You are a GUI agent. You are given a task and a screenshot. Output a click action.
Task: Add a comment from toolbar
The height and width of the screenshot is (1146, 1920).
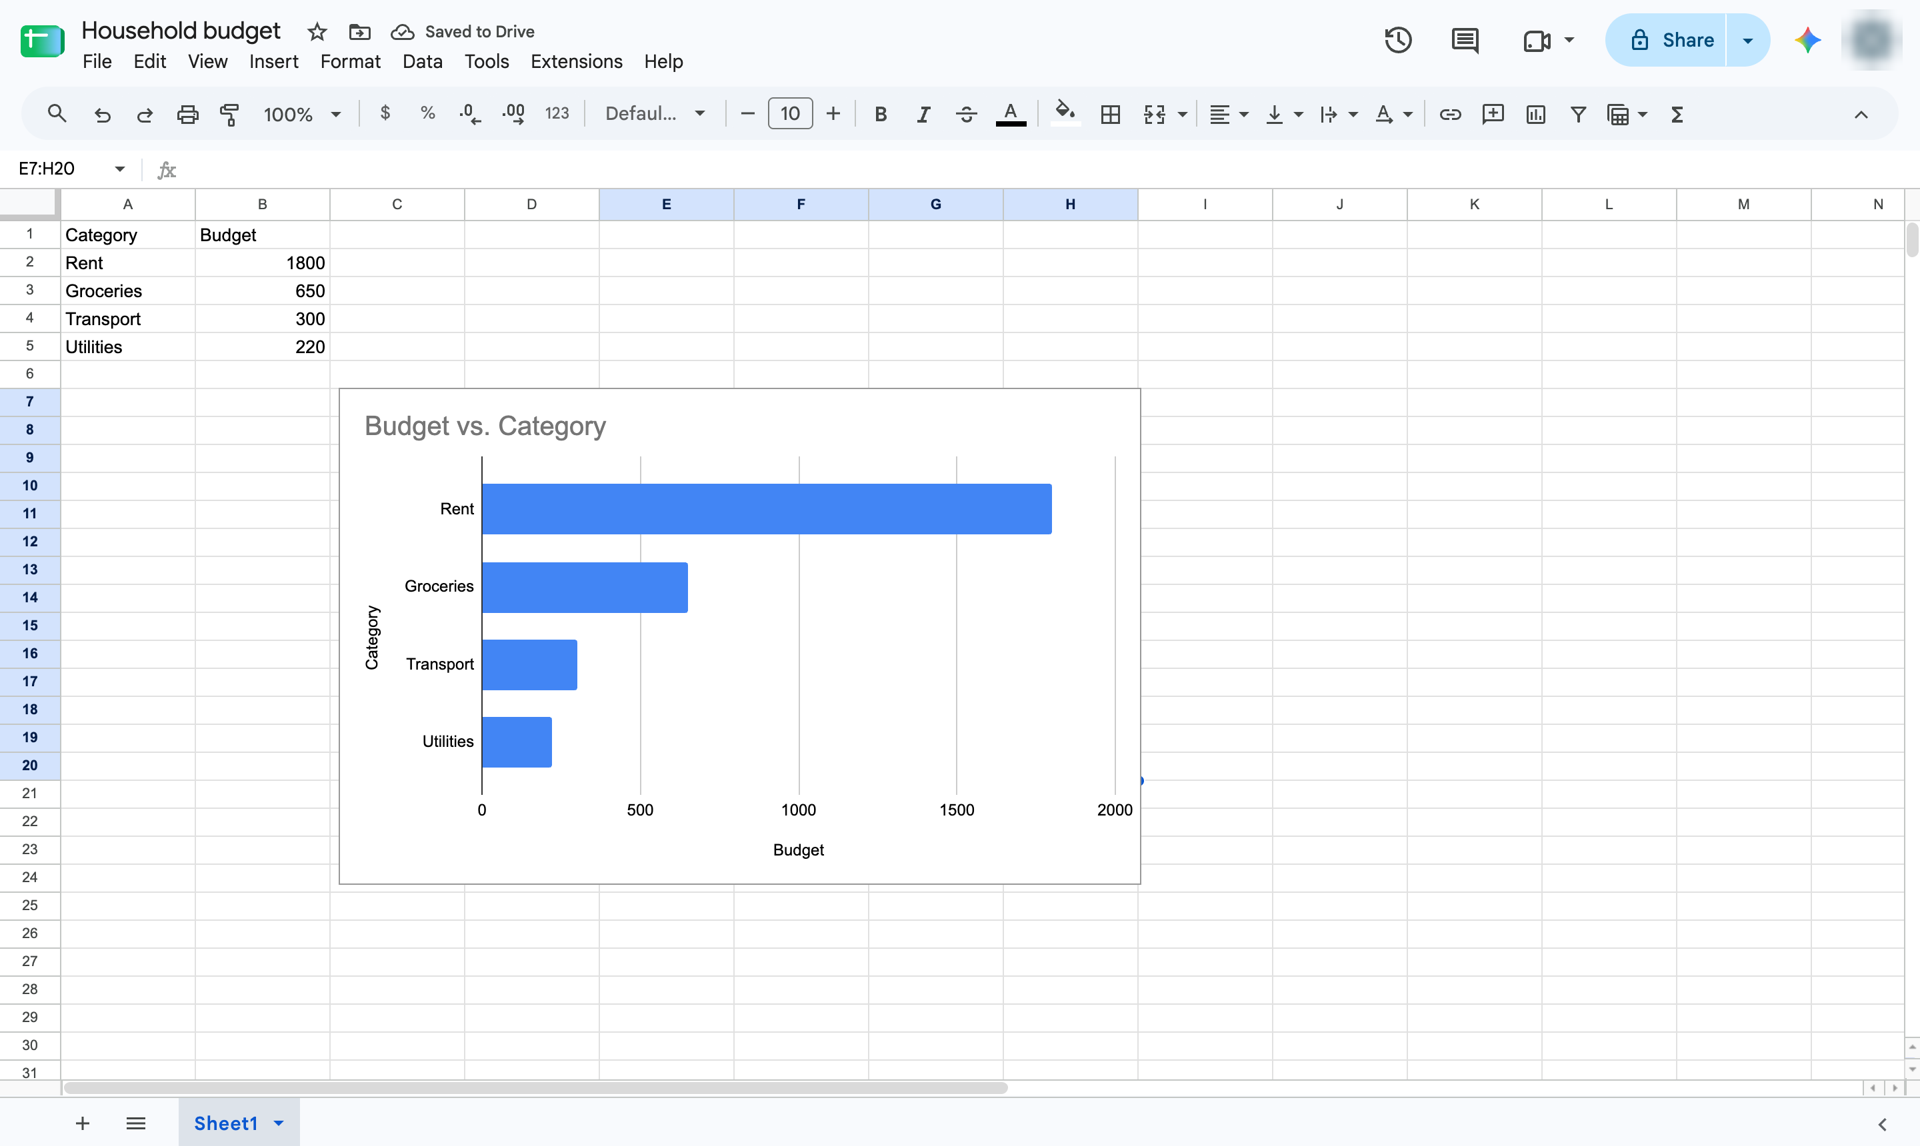1493,115
